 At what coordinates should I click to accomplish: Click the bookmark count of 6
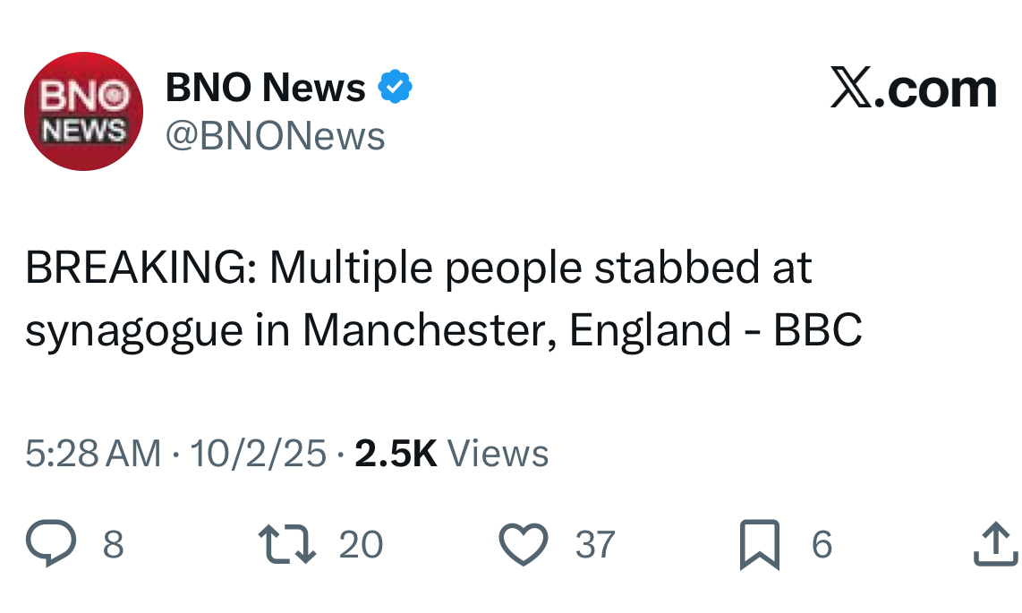[x=822, y=545]
